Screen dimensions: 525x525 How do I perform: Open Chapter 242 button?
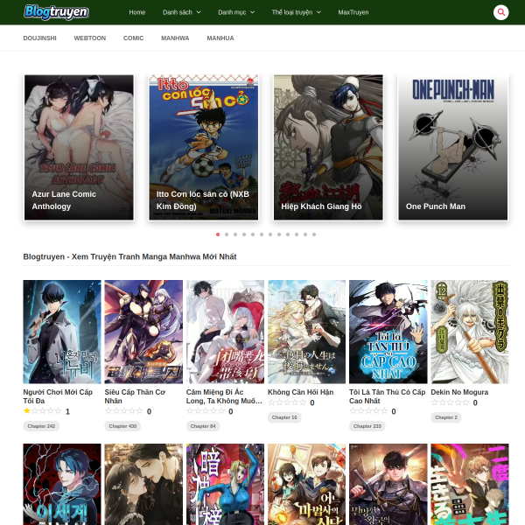coord(41,426)
